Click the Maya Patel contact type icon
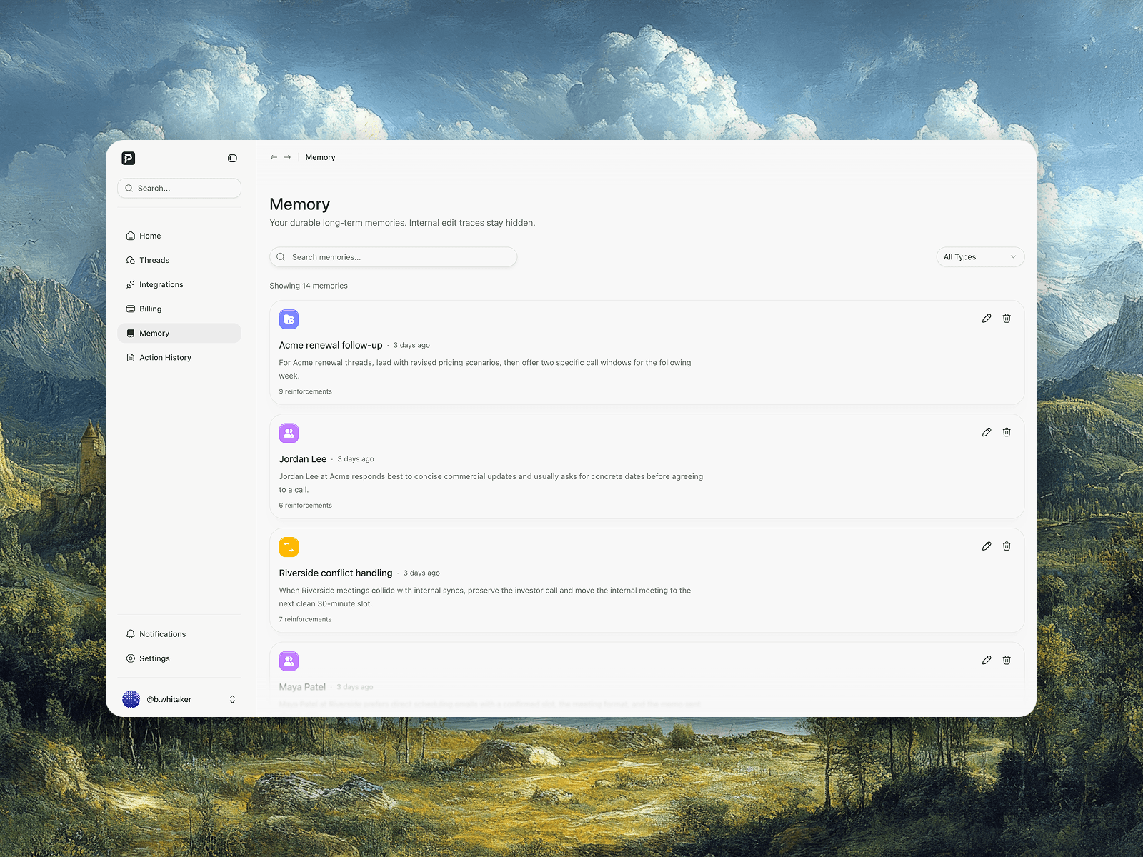Screen dimensions: 1143x857 pyautogui.click(x=289, y=661)
